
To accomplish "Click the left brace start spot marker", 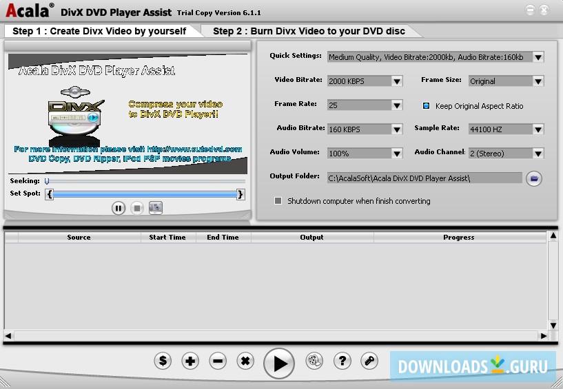I will pos(50,194).
